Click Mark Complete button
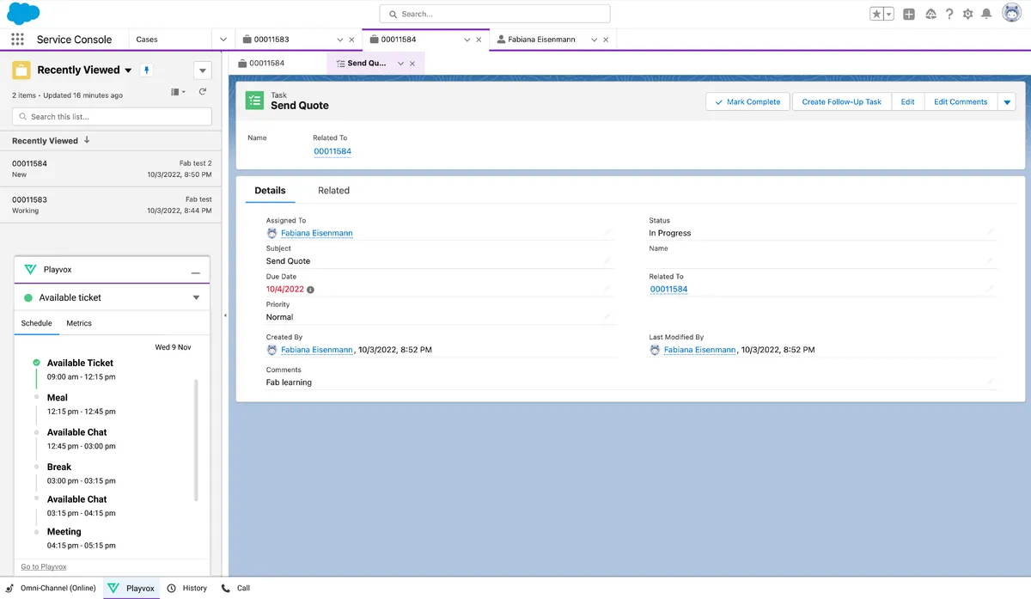The image size is (1031, 599). pos(747,101)
